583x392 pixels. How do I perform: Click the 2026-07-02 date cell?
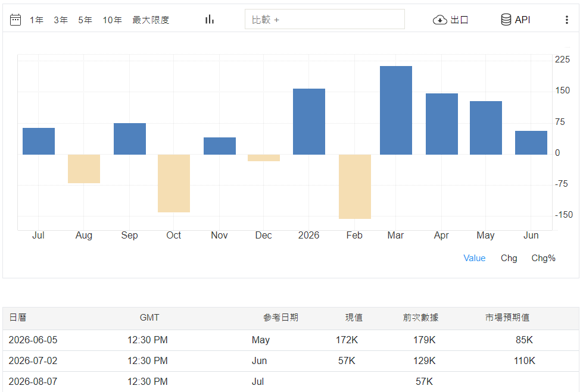pyautogui.click(x=33, y=361)
